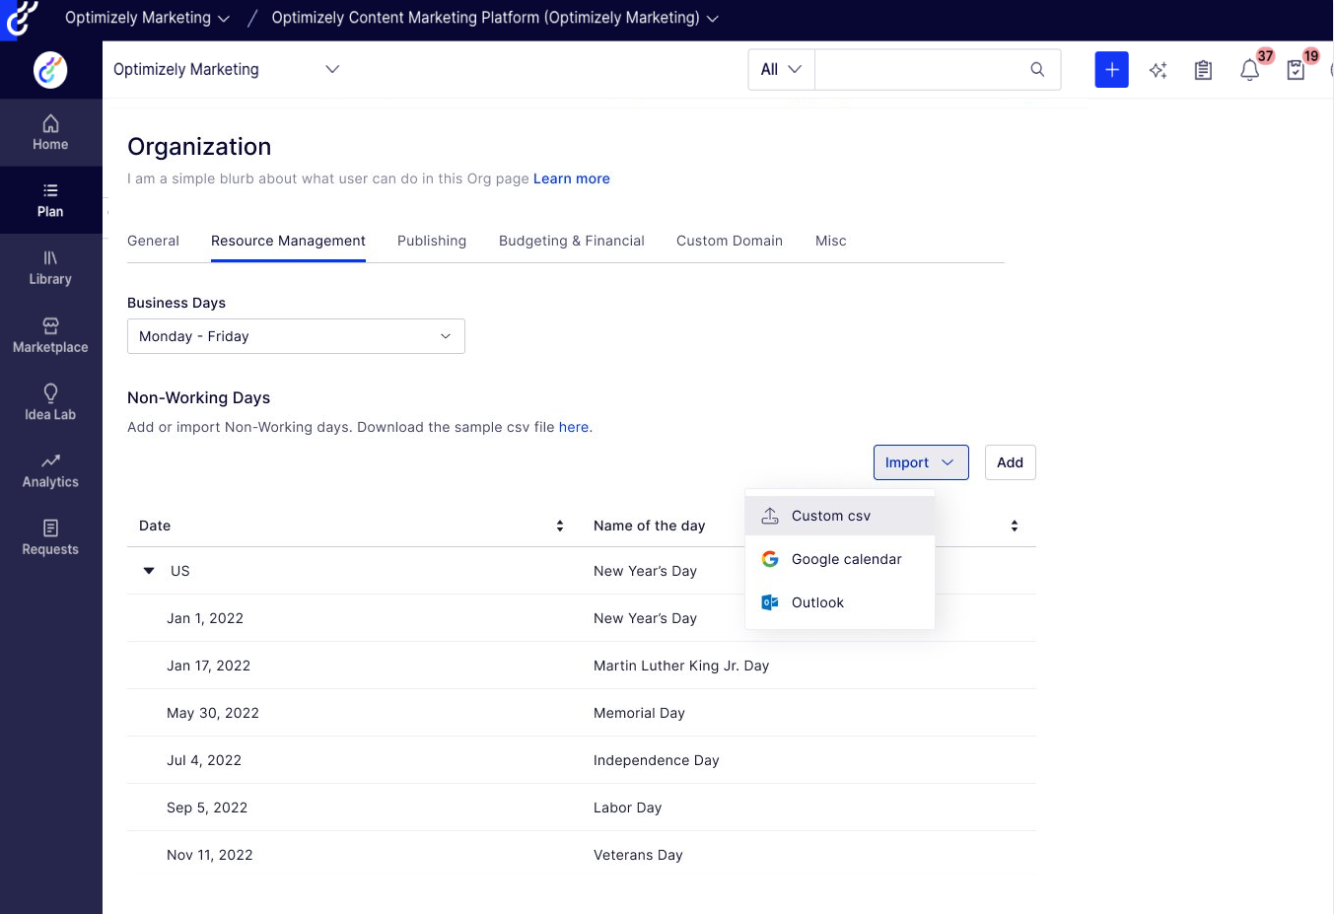Viewport: 1334px width, 914px height.
Task: Switch to the Publishing tab
Action: tap(432, 241)
